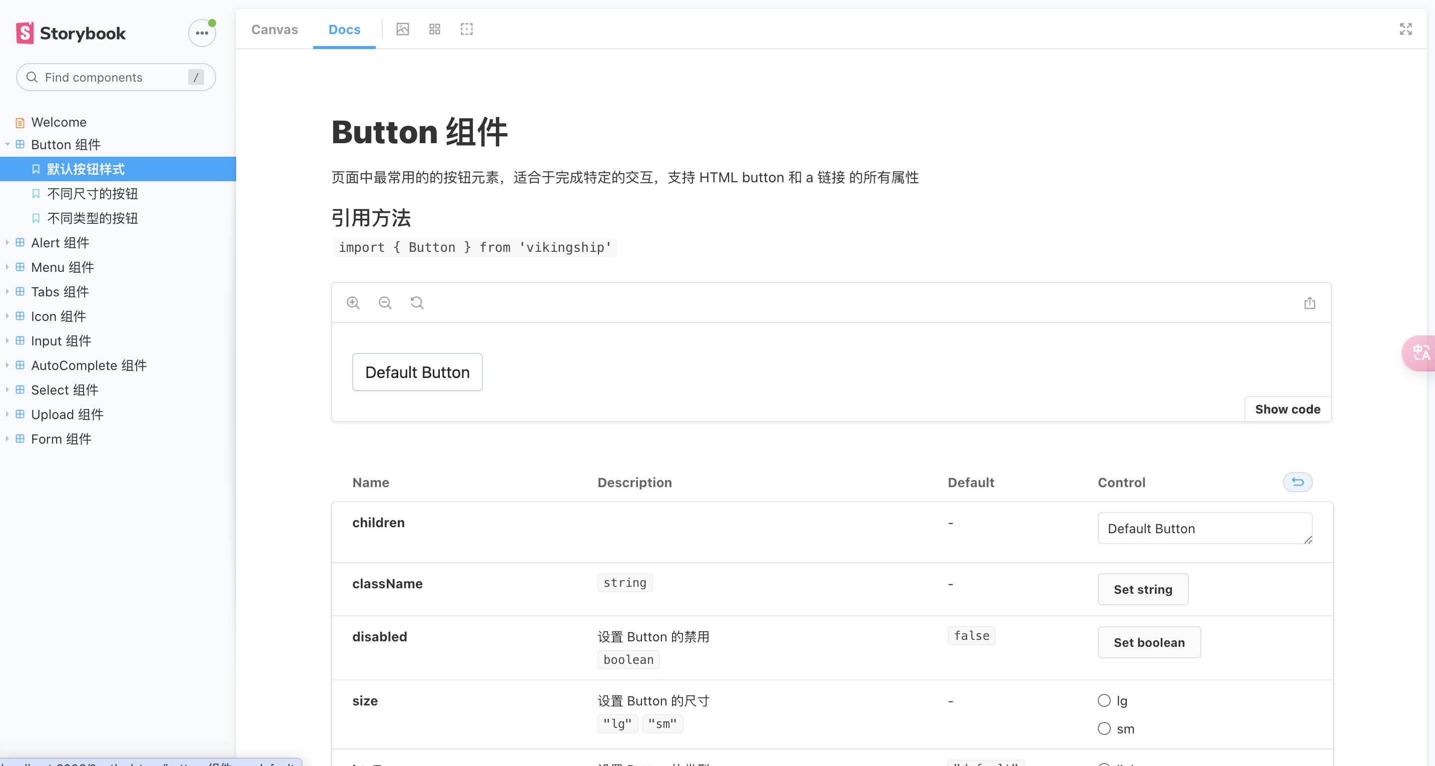
Task: Click the Find components search field
Action: (x=112, y=78)
